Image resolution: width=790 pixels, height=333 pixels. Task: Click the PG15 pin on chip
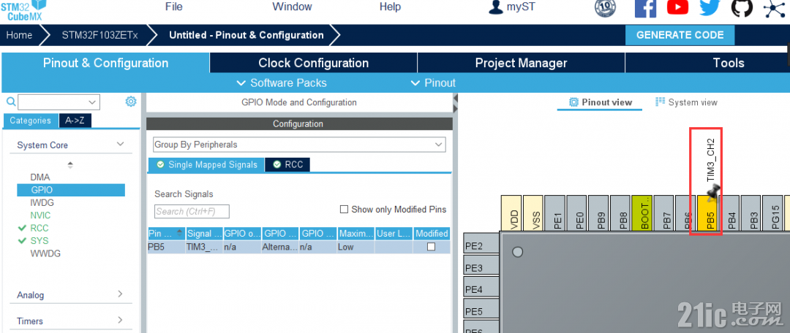coord(775,213)
